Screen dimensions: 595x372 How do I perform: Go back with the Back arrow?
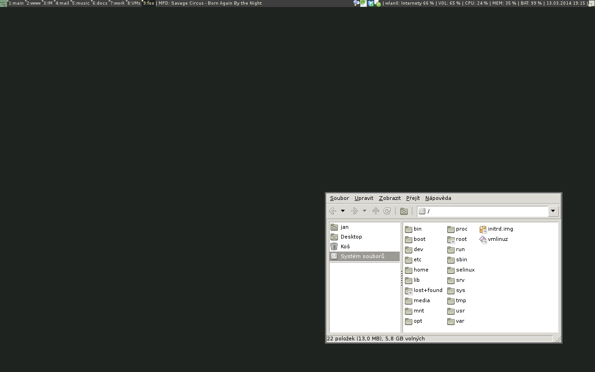[333, 211]
